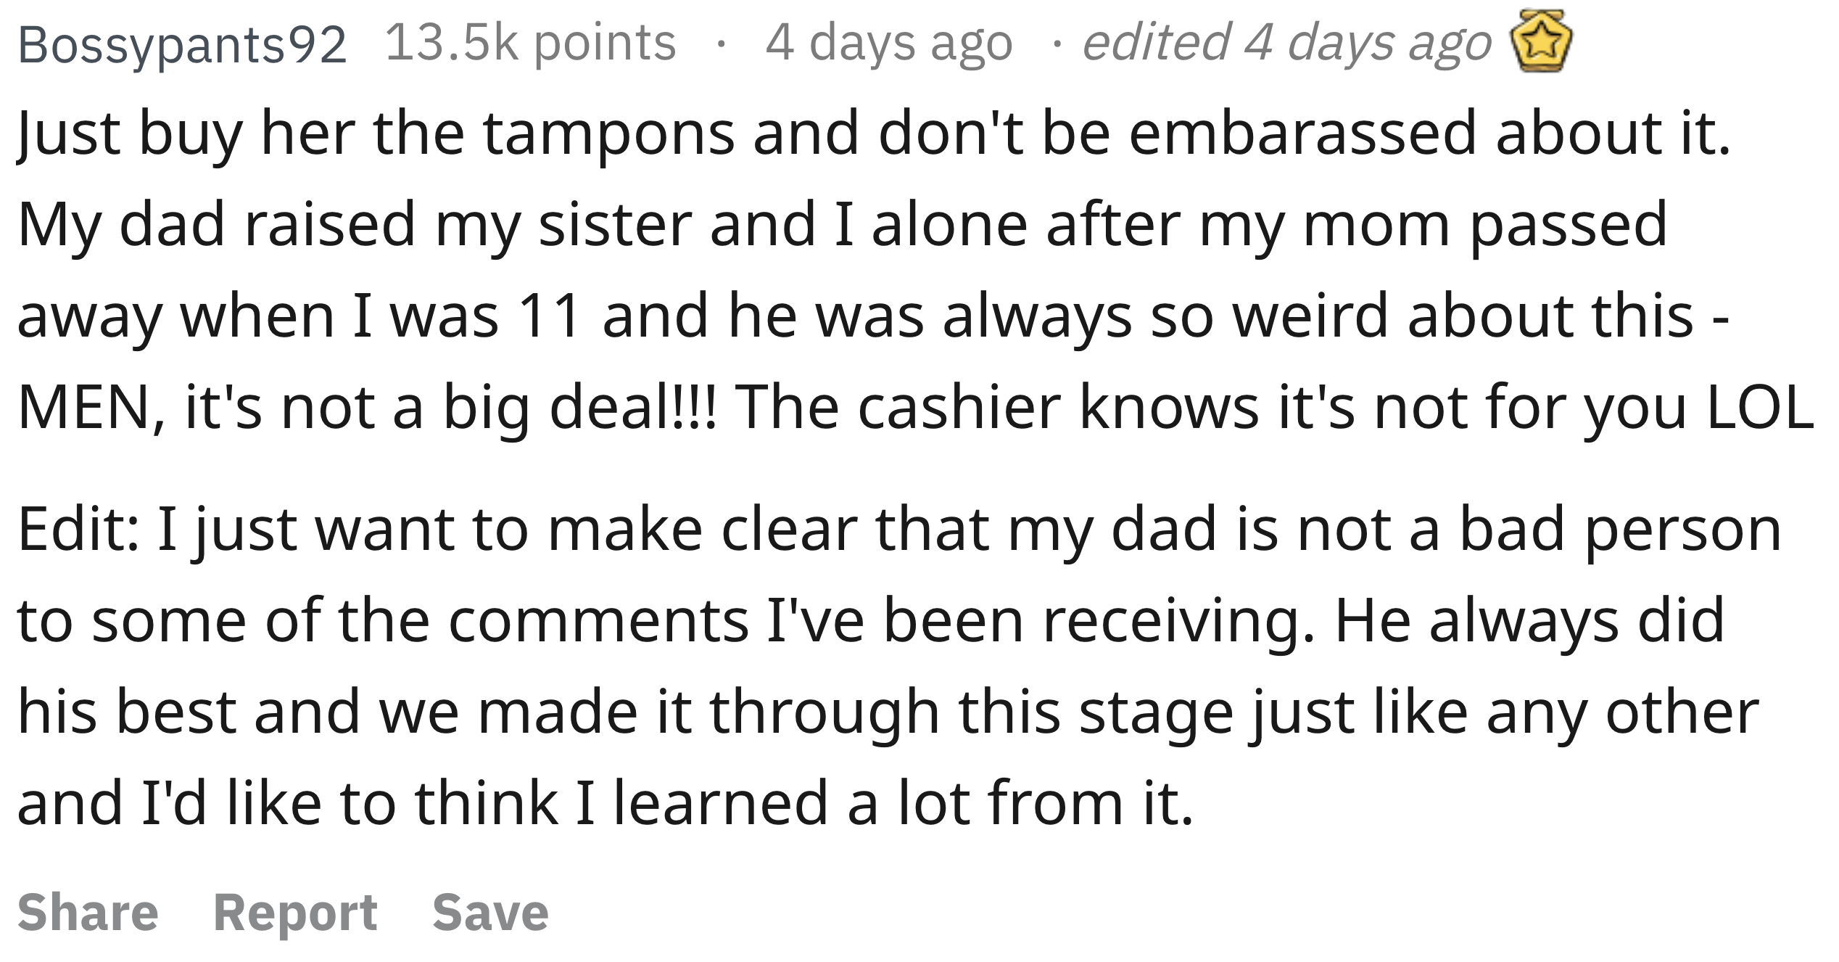Share this comment
The height and width of the screenshot is (962, 1839).
click(x=88, y=912)
